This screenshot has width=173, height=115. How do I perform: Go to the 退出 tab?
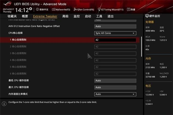coord(110,16)
